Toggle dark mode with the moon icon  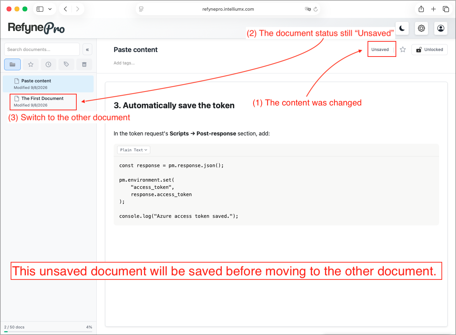tap(402, 28)
